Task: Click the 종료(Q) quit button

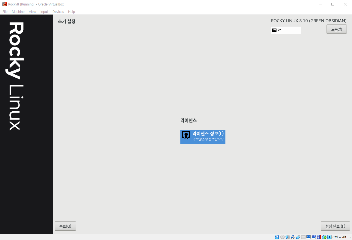Action: point(65,226)
